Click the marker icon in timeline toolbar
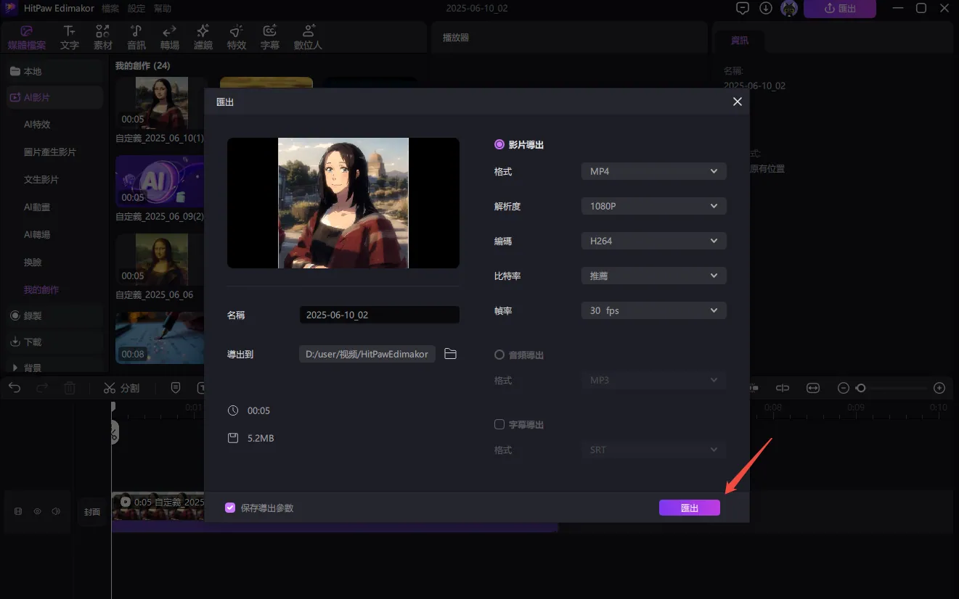This screenshot has width=959, height=599. click(x=175, y=388)
